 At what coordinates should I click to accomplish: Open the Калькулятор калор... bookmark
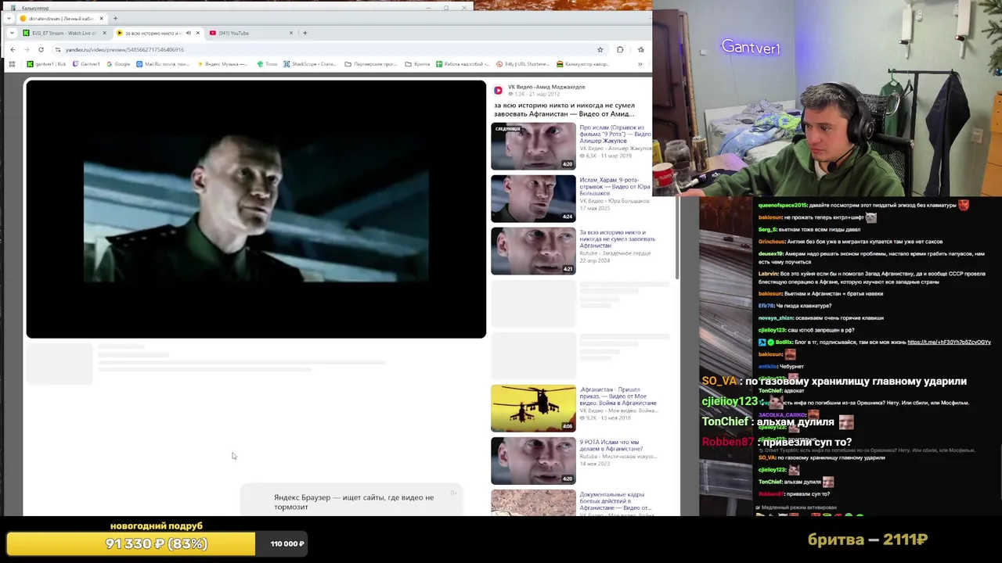583,64
